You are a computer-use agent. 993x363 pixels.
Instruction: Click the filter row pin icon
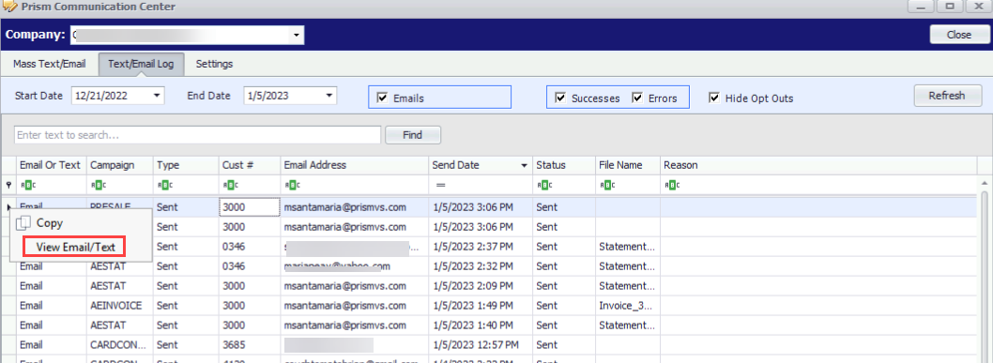click(8, 186)
